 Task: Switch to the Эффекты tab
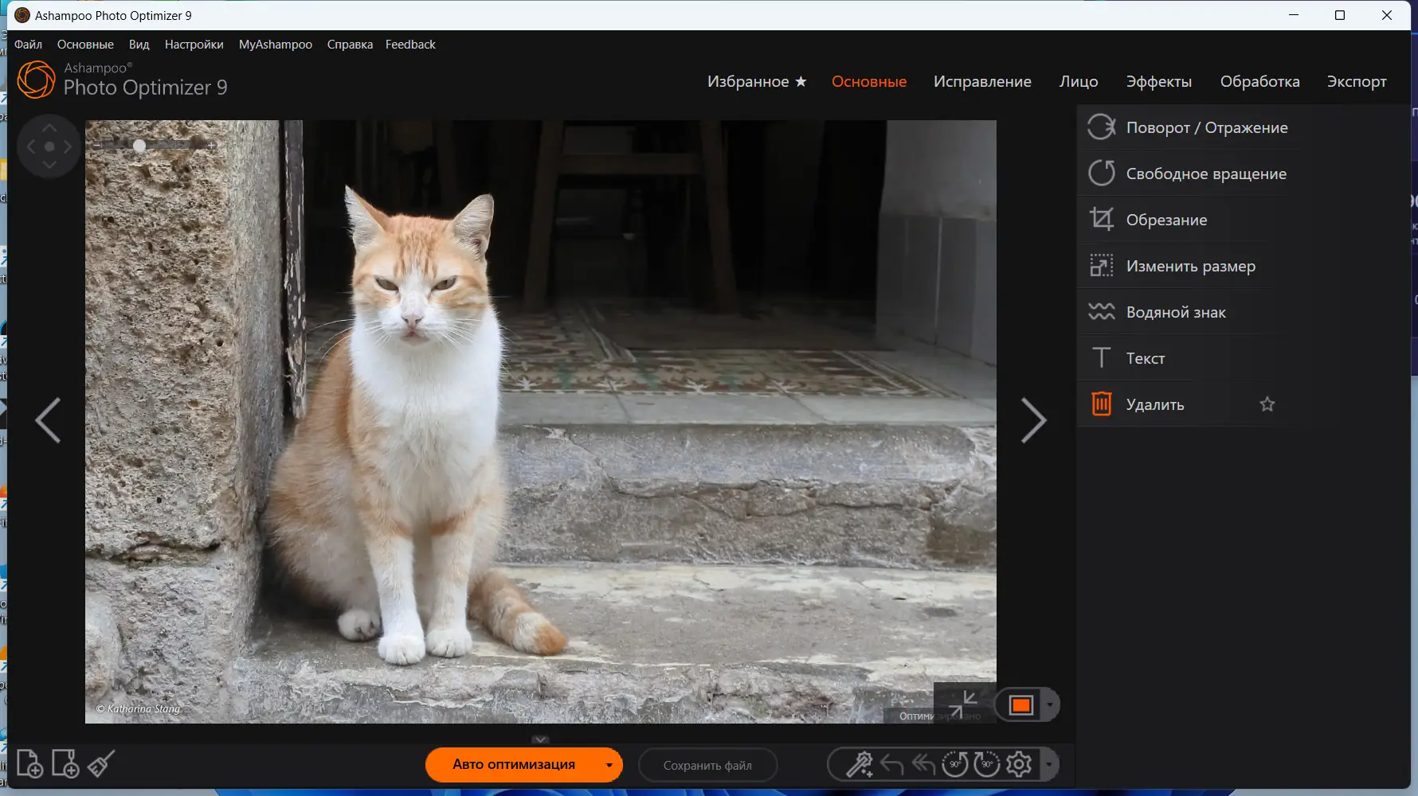(1159, 81)
